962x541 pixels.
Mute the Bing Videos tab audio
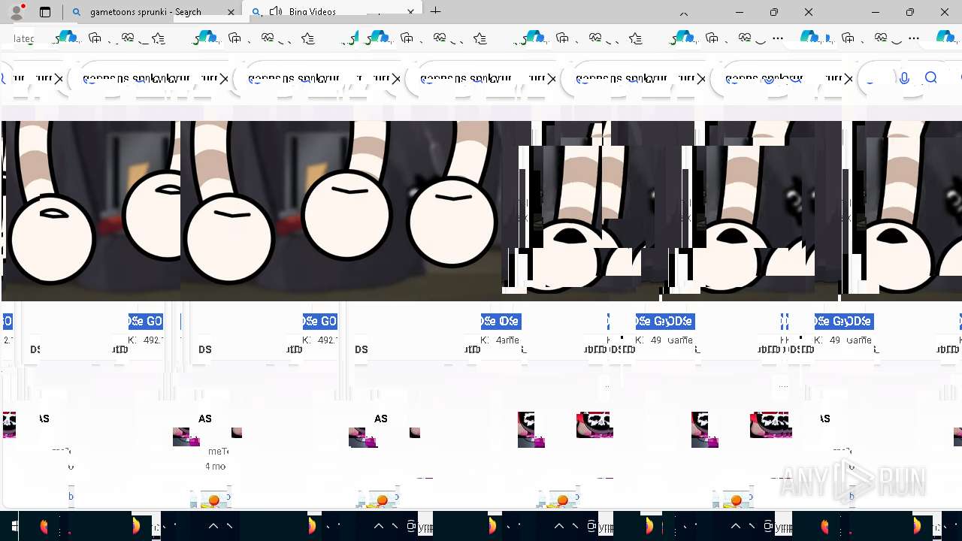pos(276,11)
